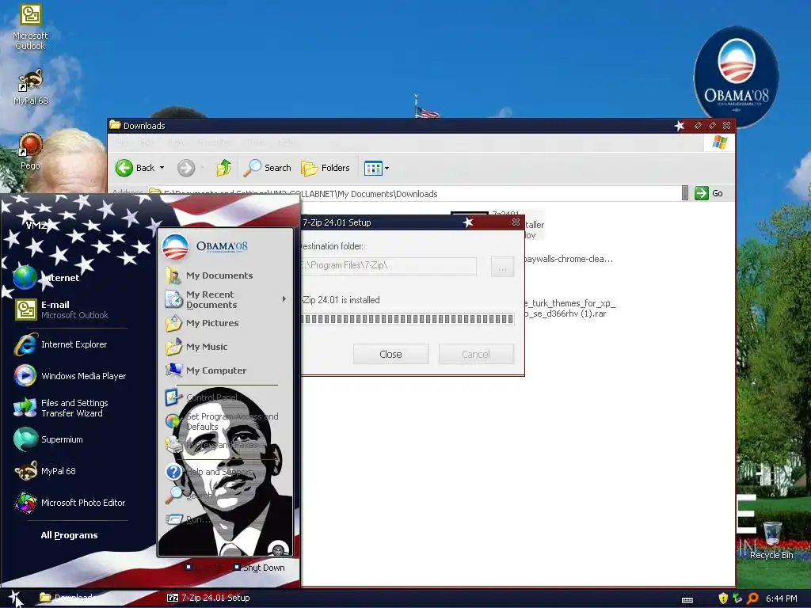Open the Back history dropdown arrow
Screen dimensions: 811x608
(162, 168)
